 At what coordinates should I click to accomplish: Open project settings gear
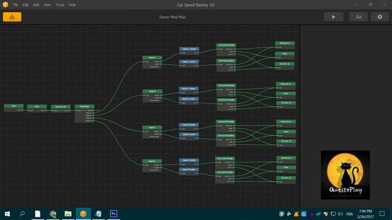point(380,17)
